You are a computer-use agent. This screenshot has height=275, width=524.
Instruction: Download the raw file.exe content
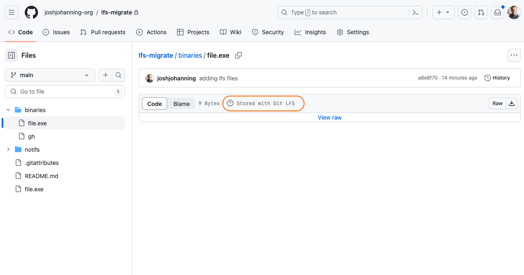pos(512,103)
